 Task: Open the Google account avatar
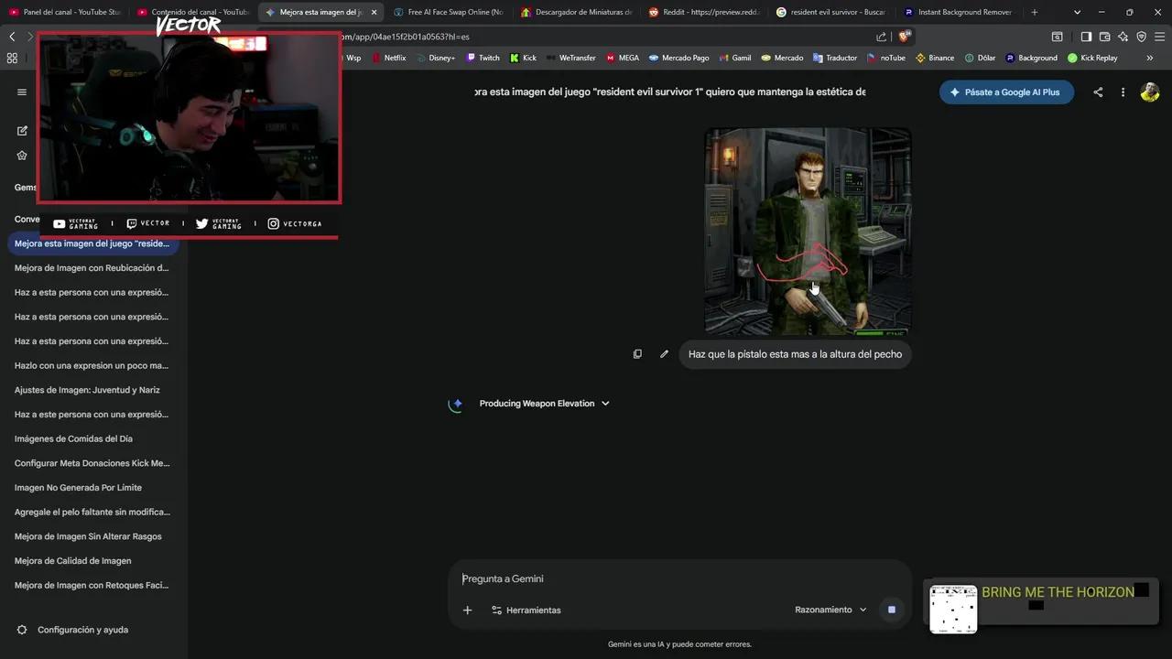point(1150,92)
